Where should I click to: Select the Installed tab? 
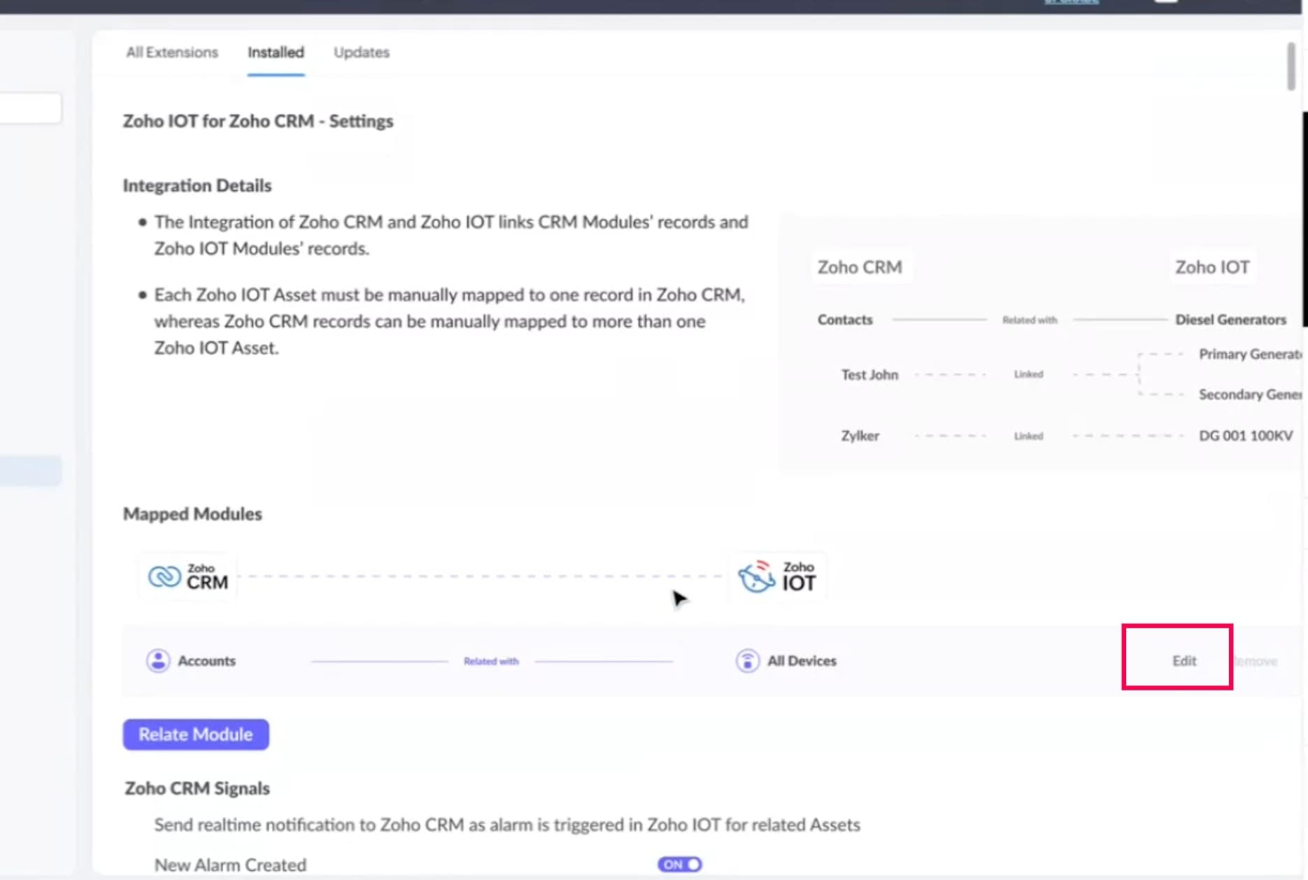(x=276, y=52)
